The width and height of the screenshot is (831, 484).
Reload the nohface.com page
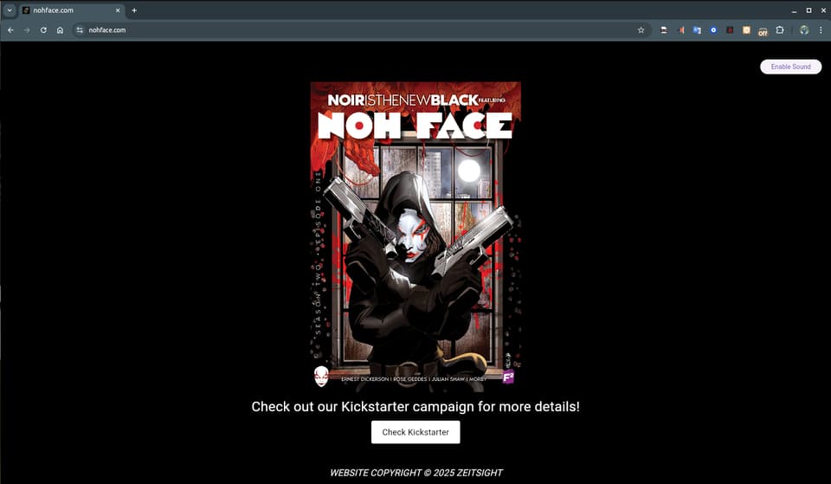(x=43, y=30)
